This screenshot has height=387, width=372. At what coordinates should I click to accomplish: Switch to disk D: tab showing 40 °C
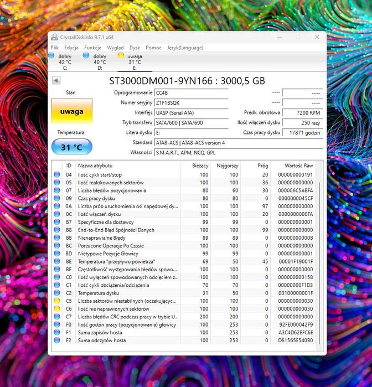[x=100, y=62]
